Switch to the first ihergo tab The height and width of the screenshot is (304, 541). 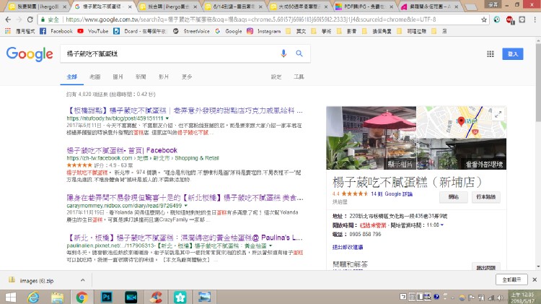pos(38,6)
